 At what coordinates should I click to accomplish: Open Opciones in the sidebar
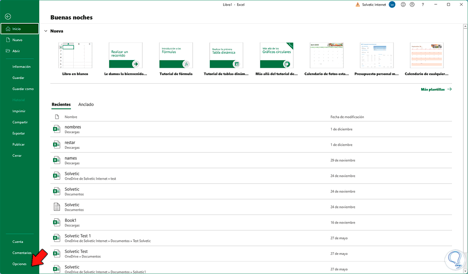pyautogui.click(x=19, y=264)
